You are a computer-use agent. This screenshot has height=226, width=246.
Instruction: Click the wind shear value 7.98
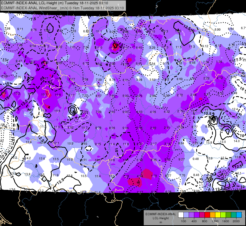(x=7, y=29)
